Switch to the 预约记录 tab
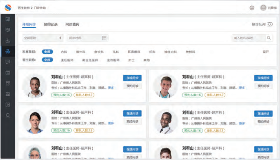The height and width of the screenshot is (160, 280). click(x=51, y=24)
